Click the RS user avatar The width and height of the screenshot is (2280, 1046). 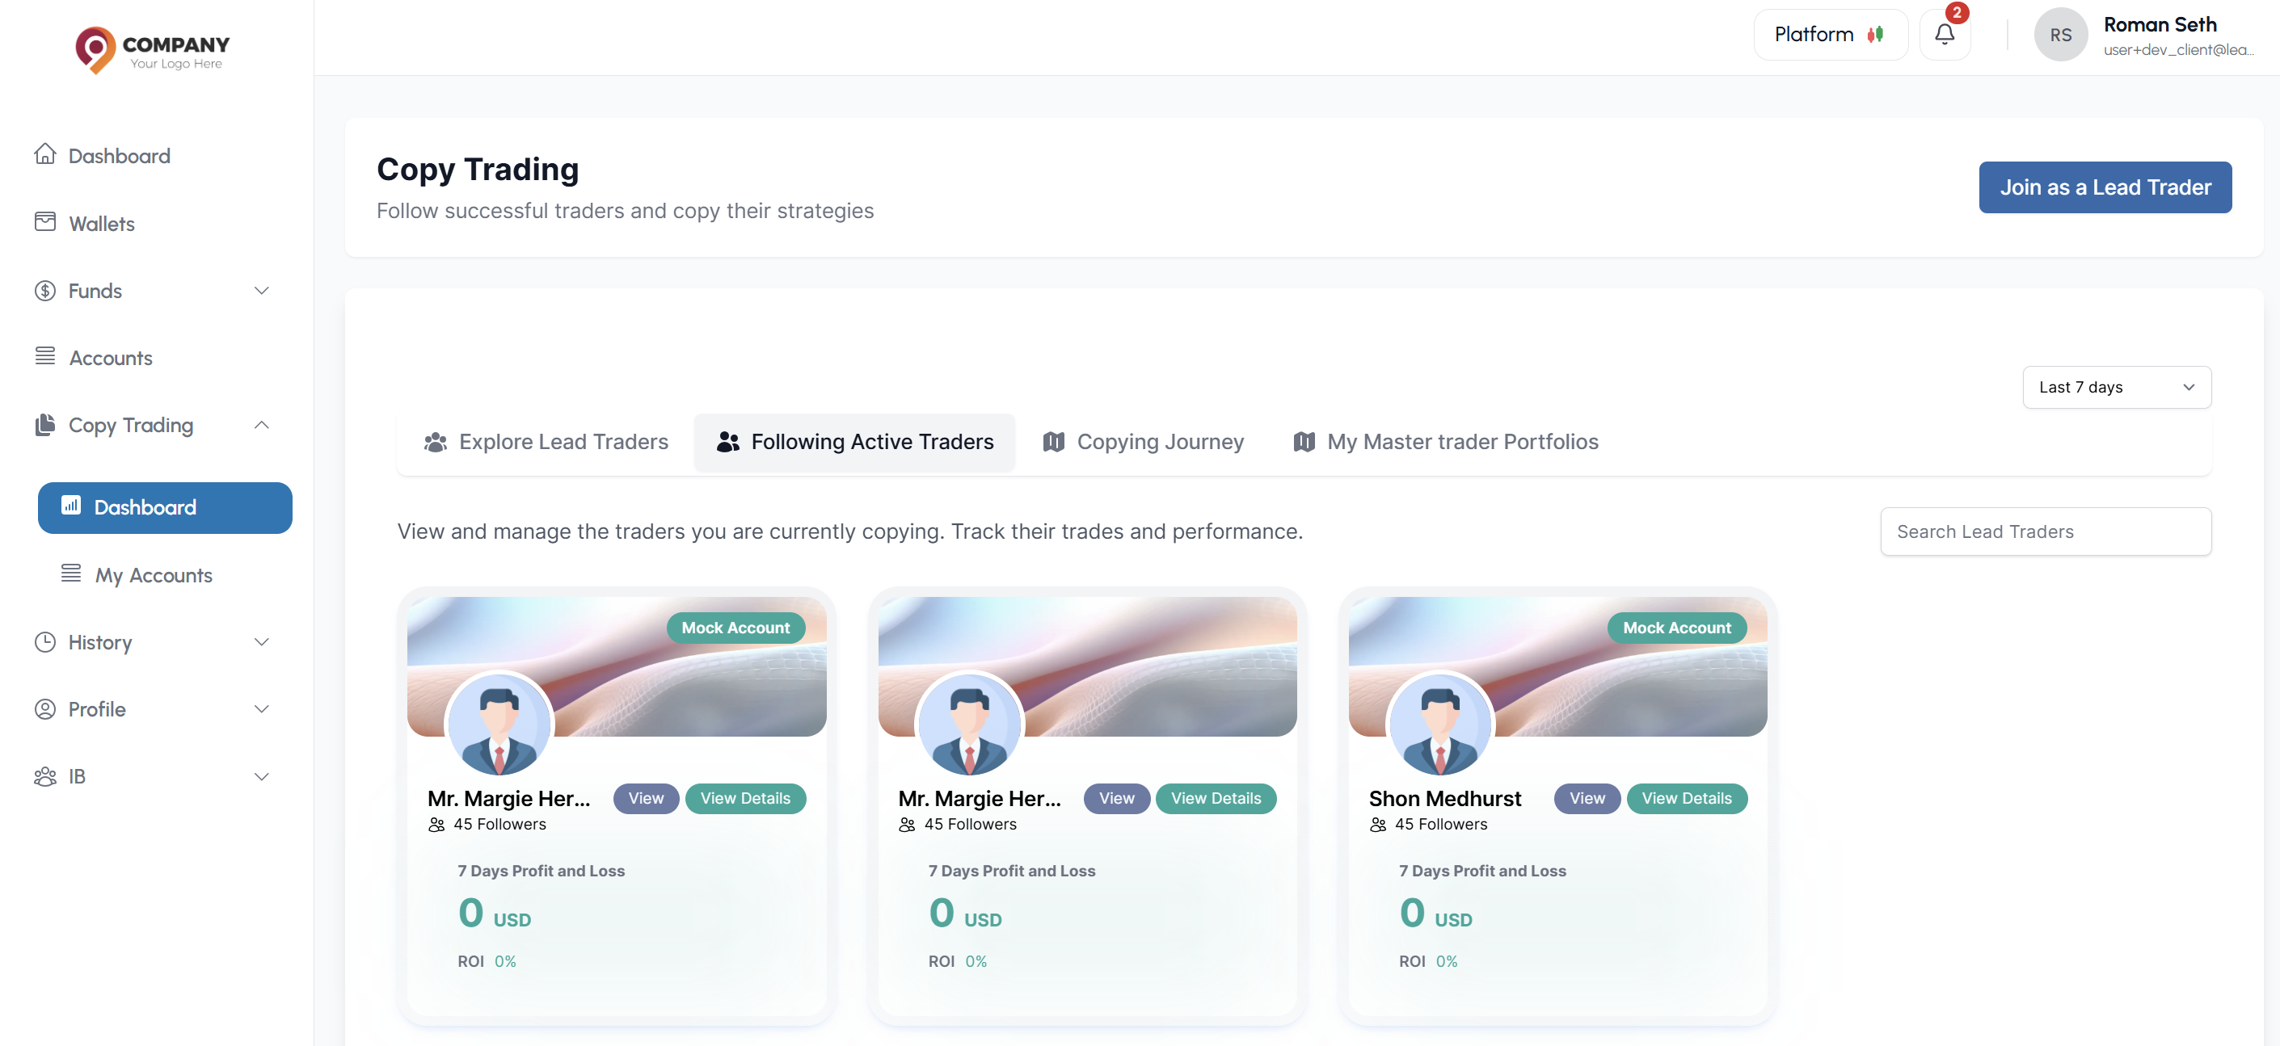2060,35
